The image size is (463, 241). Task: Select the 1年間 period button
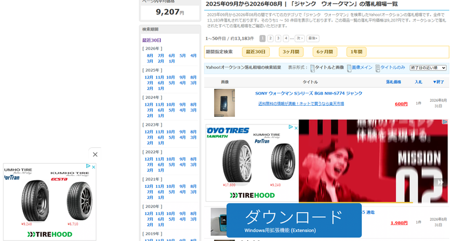(357, 52)
